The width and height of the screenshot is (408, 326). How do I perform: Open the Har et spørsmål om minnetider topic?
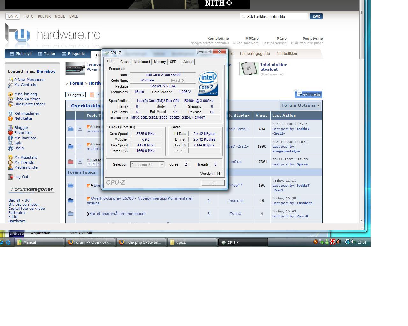coord(118,214)
